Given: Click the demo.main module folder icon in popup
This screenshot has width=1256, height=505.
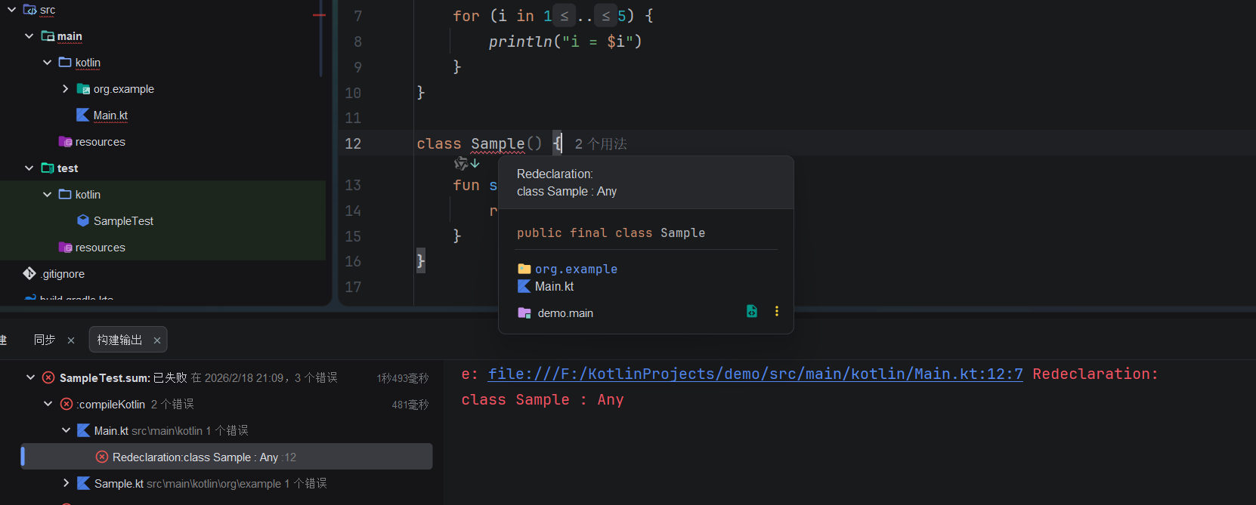Looking at the screenshot, I should coord(524,313).
